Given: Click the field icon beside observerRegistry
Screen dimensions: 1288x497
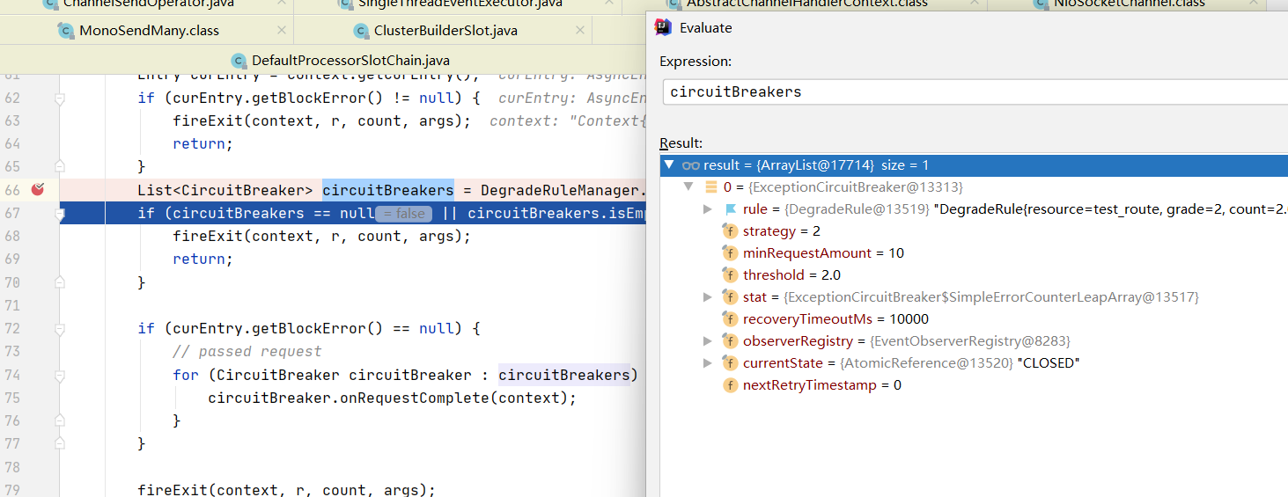Looking at the screenshot, I should (730, 341).
